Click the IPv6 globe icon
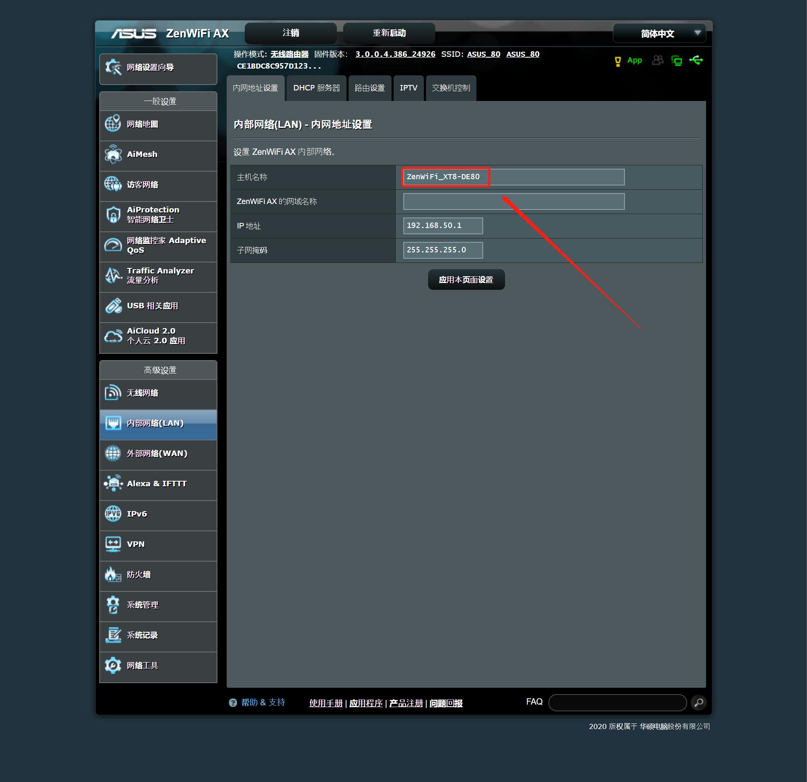The height and width of the screenshot is (782, 807). pyautogui.click(x=113, y=514)
